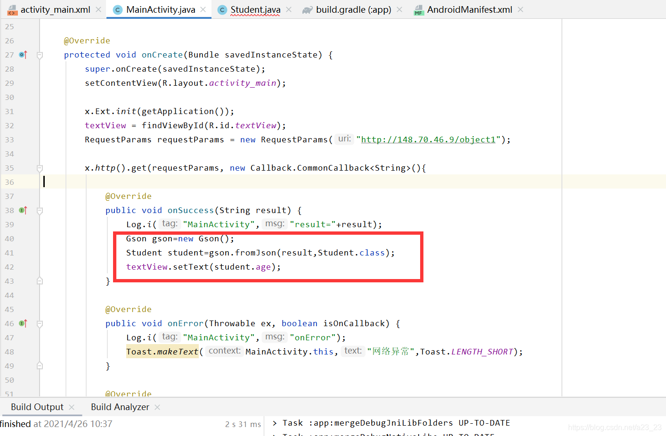Click the 'activity_main' layout reference on line 29
Image resolution: width=666 pixels, height=436 pixels.
coord(243,83)
